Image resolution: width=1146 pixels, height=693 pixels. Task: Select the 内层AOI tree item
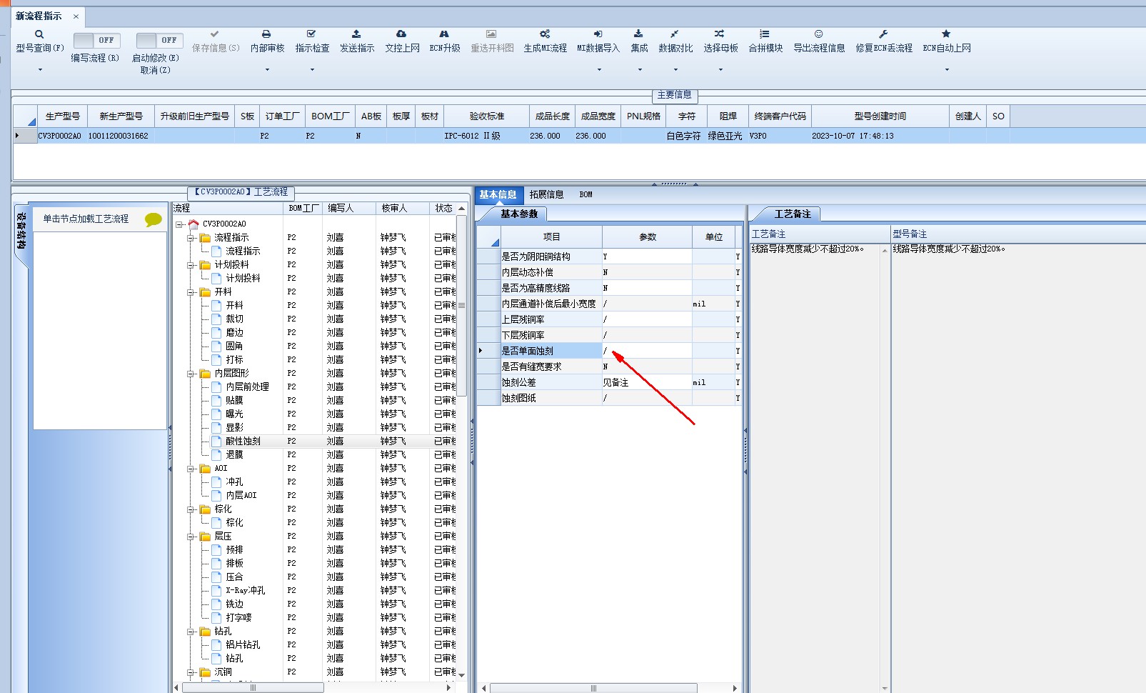[x=241, y=495]
